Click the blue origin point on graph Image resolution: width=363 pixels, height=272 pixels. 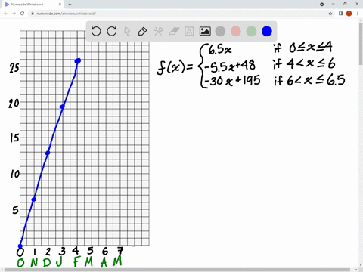(20, 246)
